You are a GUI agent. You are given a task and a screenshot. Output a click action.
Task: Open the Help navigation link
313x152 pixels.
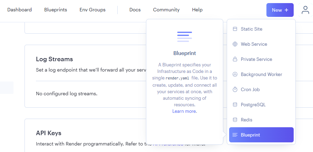(x=197, y=10)
